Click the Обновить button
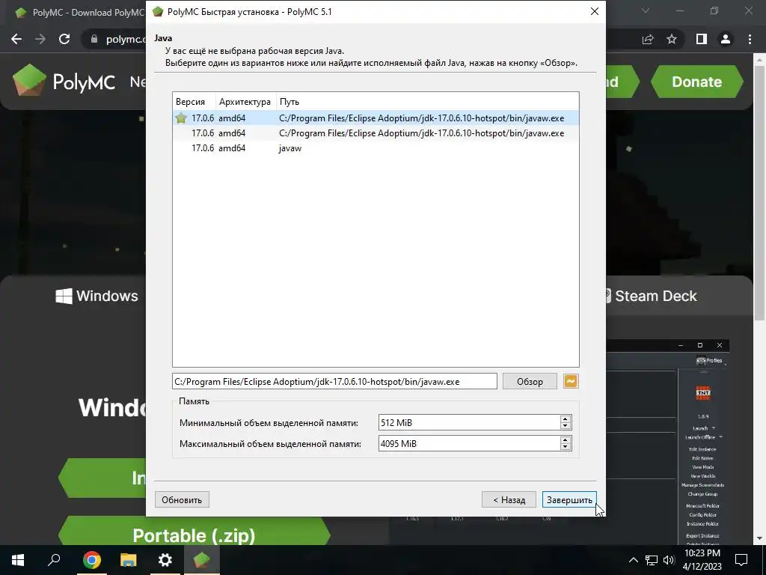 click(x=182, y=499)
